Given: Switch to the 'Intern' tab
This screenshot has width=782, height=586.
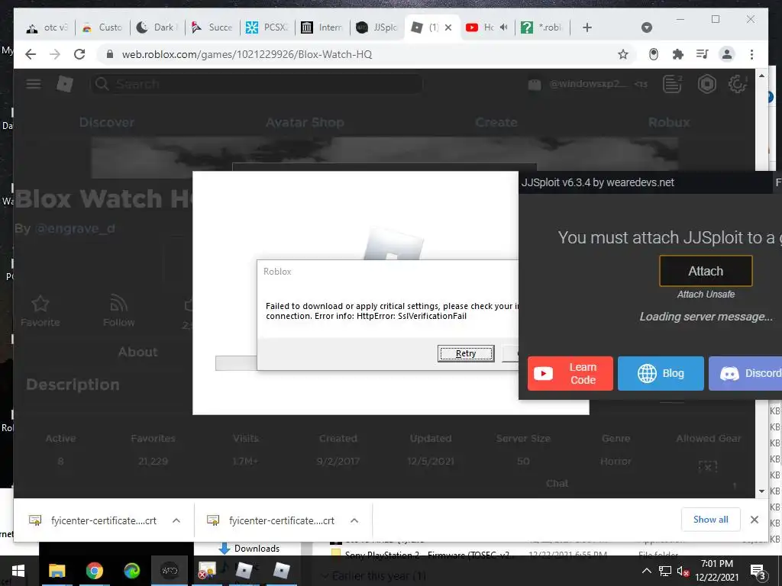Looking at the screenshot, I should point(322,27).
